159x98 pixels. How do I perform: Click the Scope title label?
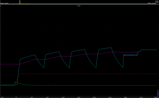click(79, 6)
